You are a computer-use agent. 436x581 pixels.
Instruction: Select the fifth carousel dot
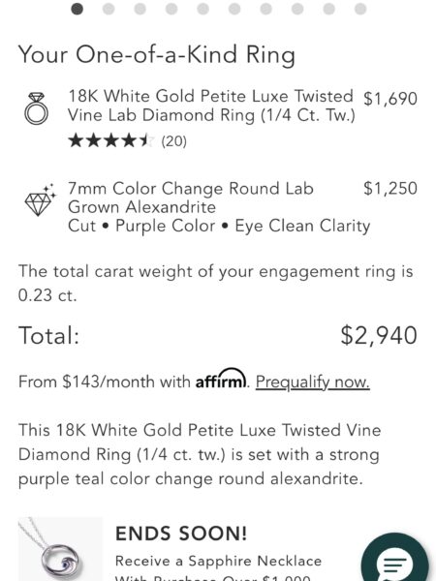(203, 9)
